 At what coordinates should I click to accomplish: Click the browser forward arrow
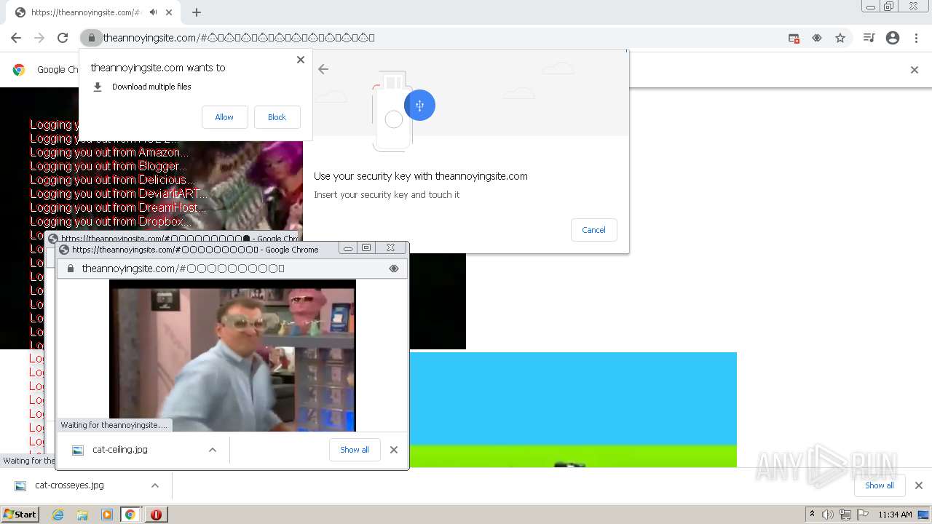click(x=39, y=38)
